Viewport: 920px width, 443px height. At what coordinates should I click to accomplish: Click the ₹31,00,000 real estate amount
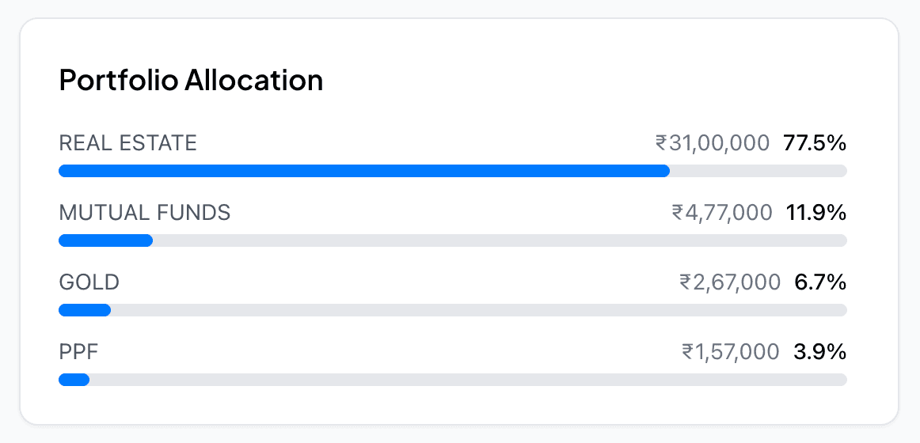pyautogui.click(x=713, y=143)
